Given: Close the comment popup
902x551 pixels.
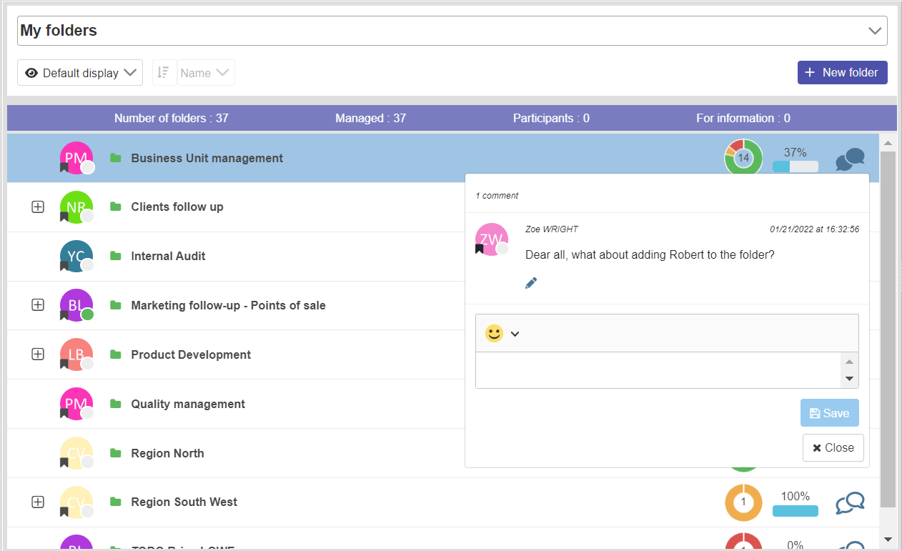Looking at the screenshot, I should coord(833,448).
